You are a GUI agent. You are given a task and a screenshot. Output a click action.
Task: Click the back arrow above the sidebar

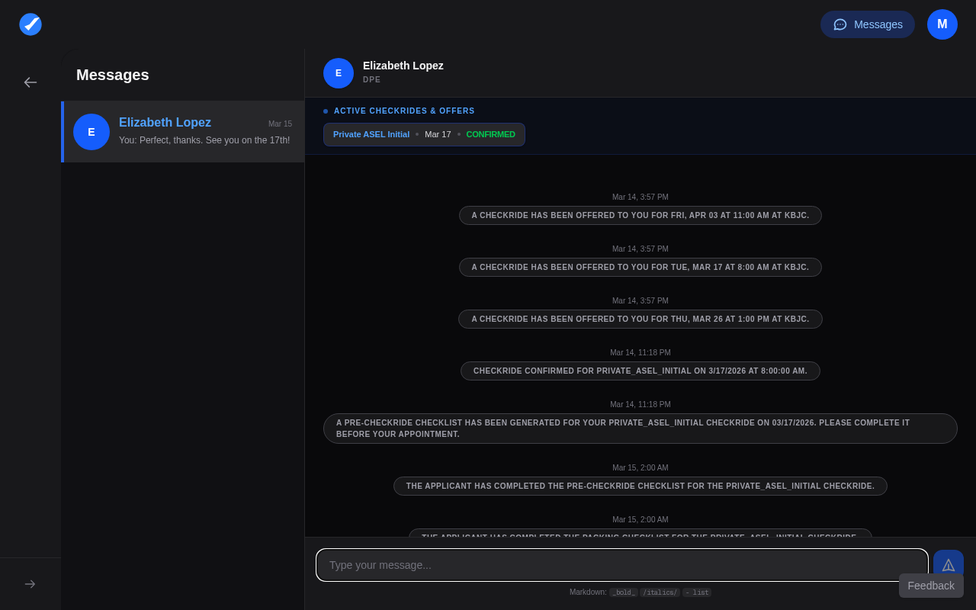tap(30, 82)
